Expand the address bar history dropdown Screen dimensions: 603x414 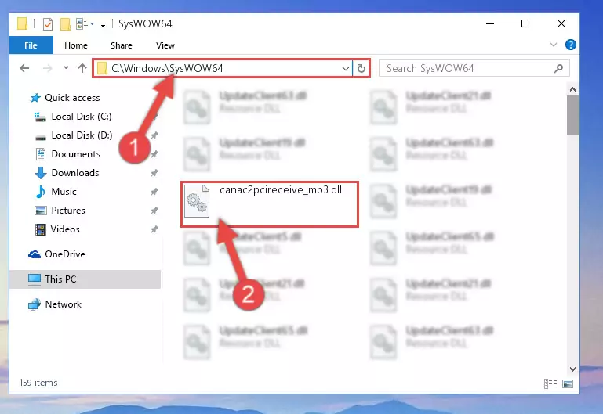pyautogui.click(x=345, y=69)
